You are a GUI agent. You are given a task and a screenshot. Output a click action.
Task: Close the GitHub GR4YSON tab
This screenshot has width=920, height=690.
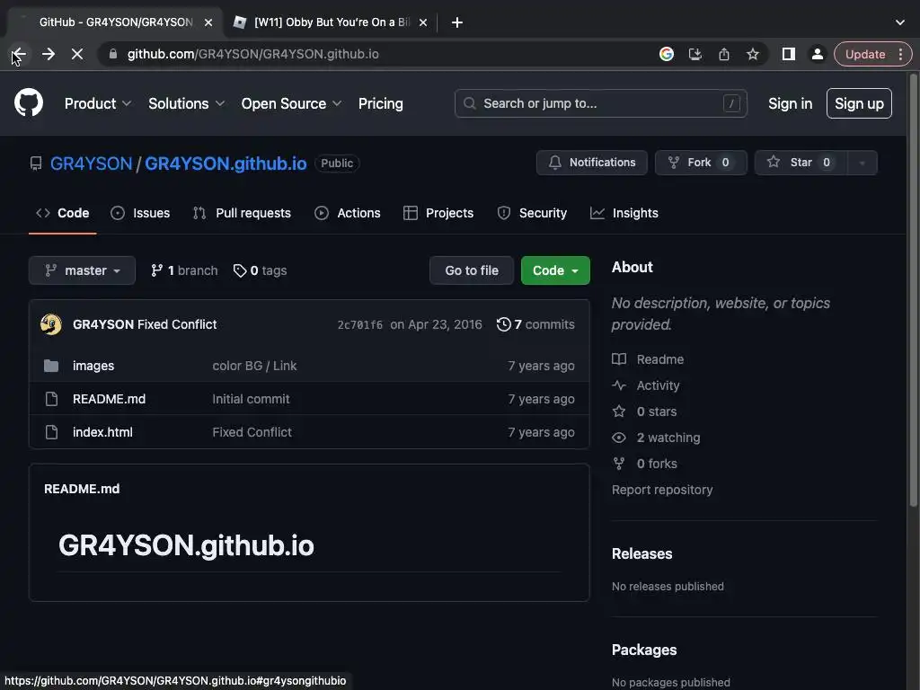point(208,22)
